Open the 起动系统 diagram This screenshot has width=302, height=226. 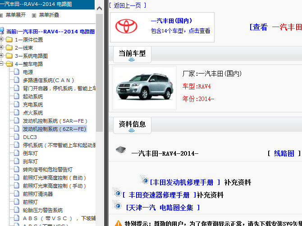click(x=33, y=97)
